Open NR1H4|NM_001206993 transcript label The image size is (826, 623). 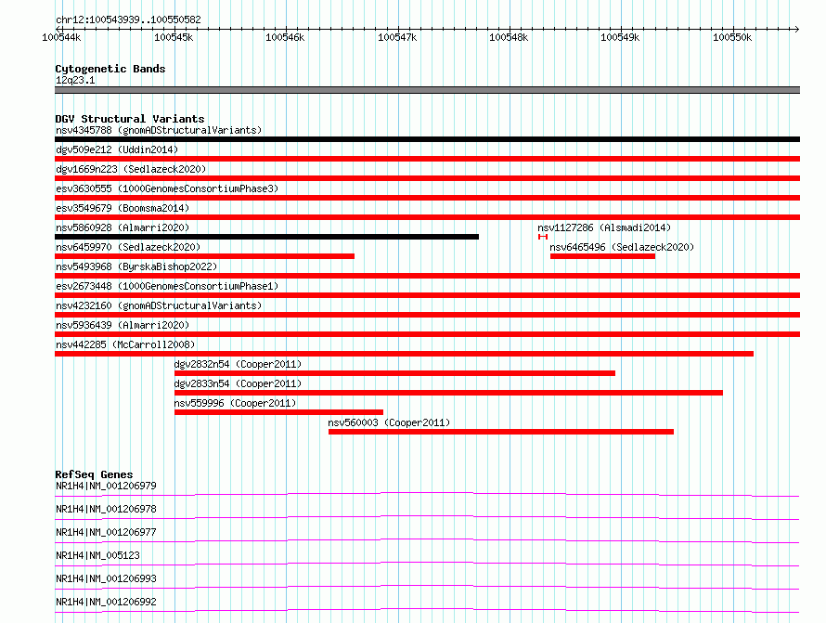pyautogui.click(x=106, y=578)
